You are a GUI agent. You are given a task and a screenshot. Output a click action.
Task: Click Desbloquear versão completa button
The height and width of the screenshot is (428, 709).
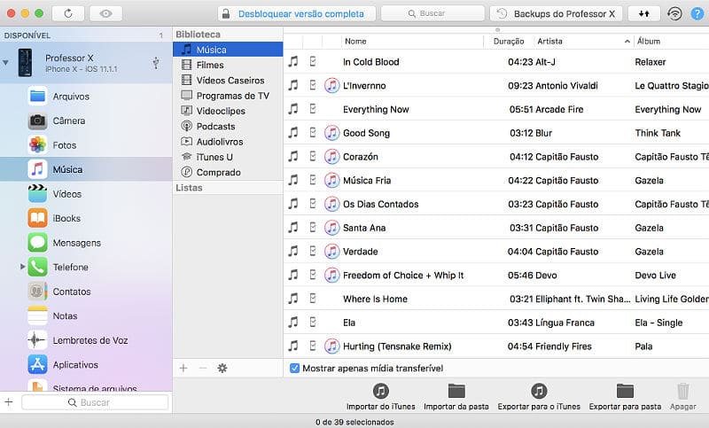point(297,13)
